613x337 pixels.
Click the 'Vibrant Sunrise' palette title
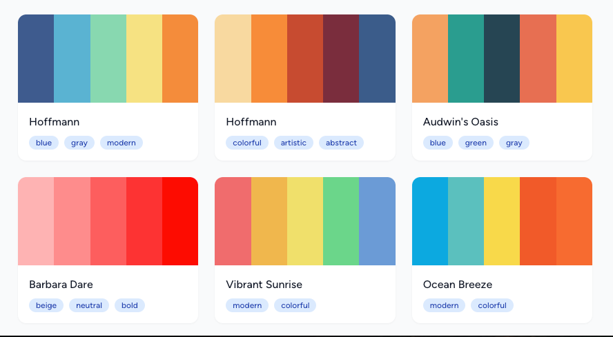click(x=264, y=285)
